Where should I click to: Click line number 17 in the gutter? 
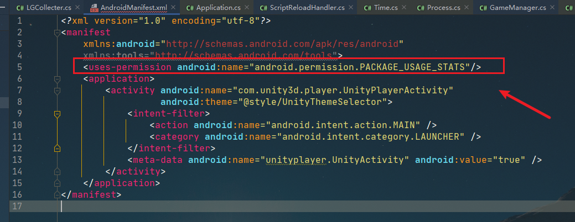[17, 206]
